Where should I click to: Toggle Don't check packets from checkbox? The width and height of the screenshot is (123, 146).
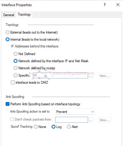(12, 119)
